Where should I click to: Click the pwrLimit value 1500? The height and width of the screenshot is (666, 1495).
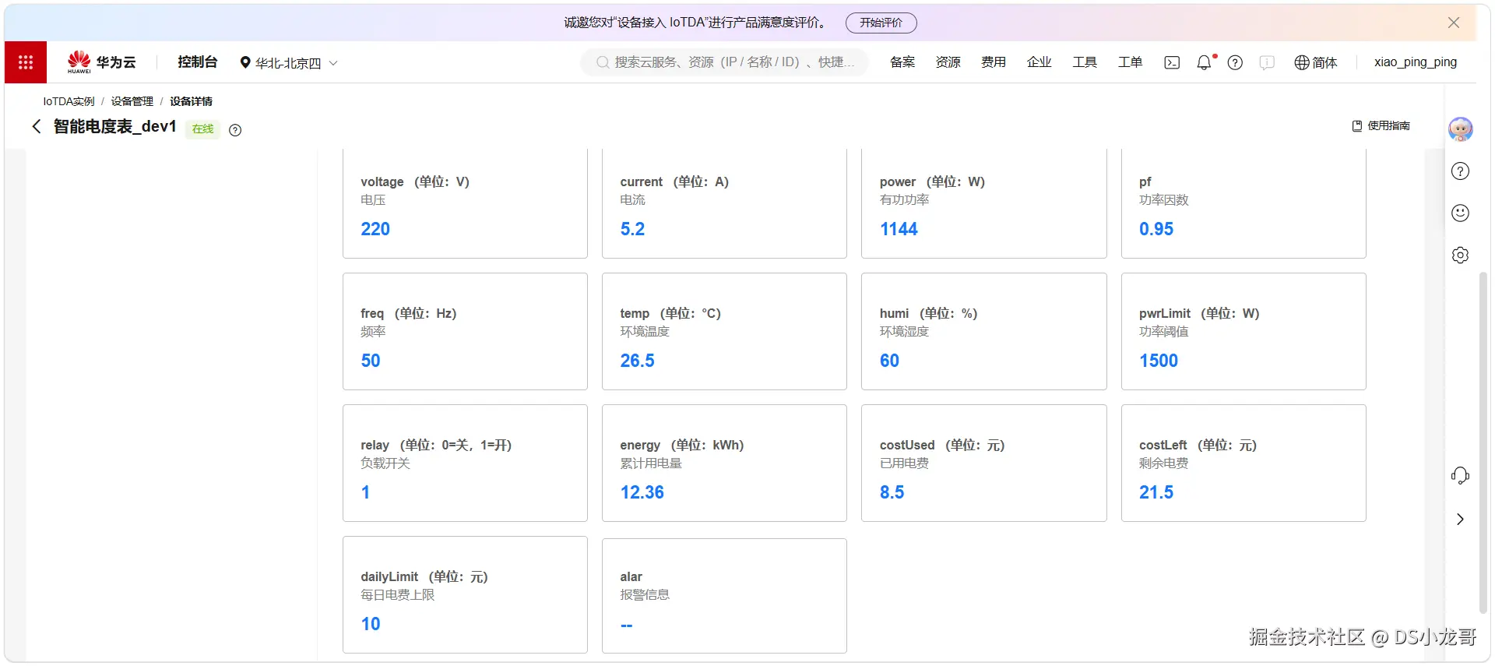1159,361
